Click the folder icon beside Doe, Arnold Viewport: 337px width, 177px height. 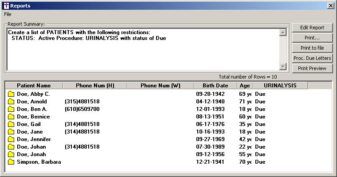pos(11,102)
